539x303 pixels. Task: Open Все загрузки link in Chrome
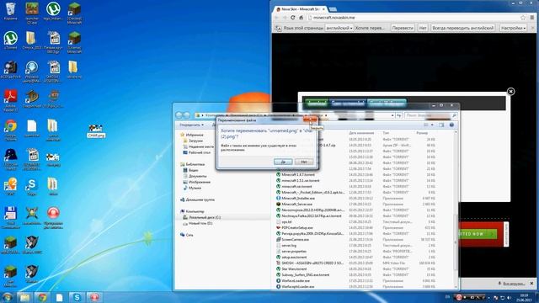coord(514,284)
